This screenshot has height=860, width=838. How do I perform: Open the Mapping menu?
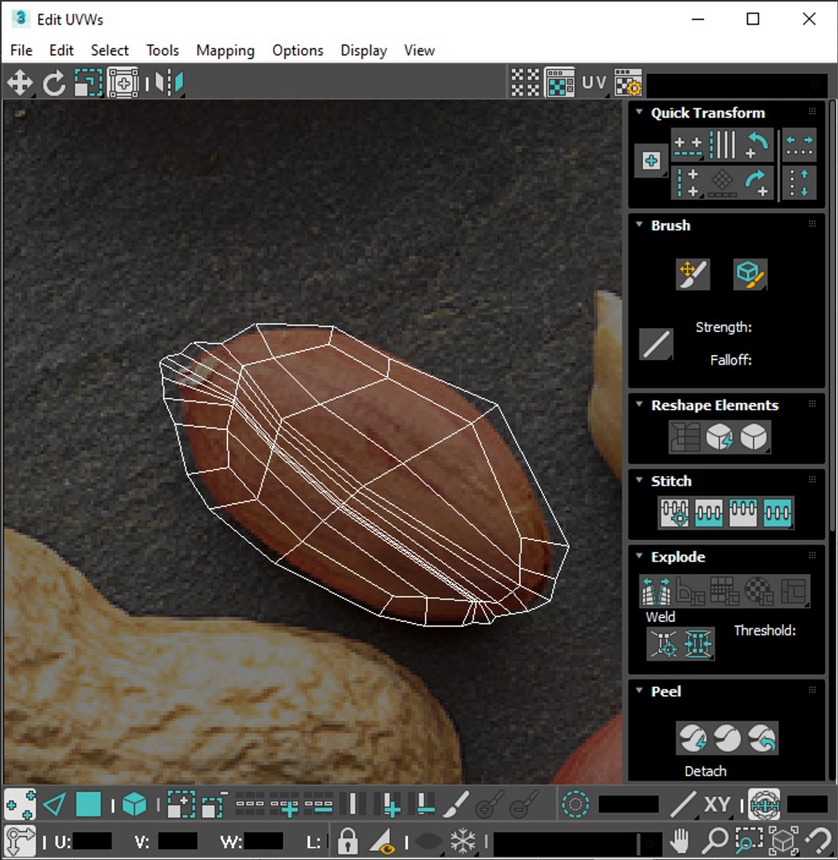click(x=225, y=50)
